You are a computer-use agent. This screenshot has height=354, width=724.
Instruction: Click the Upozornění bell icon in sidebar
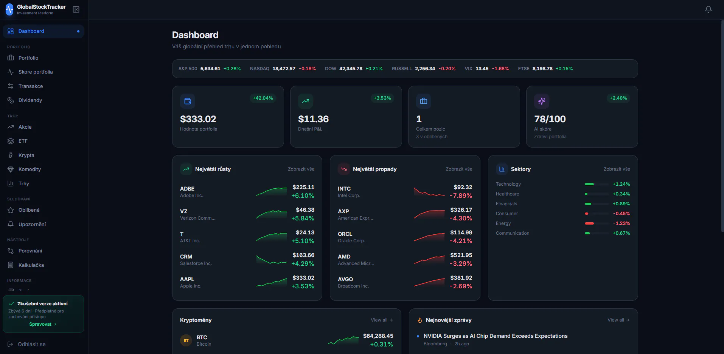(11, 224)
